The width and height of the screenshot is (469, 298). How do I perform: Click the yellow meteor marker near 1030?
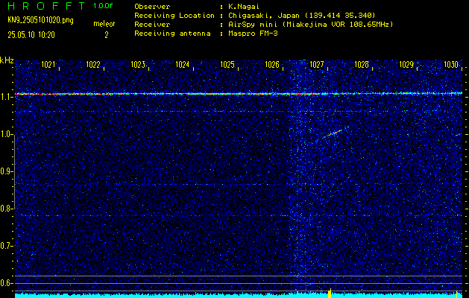click(457, 294)
